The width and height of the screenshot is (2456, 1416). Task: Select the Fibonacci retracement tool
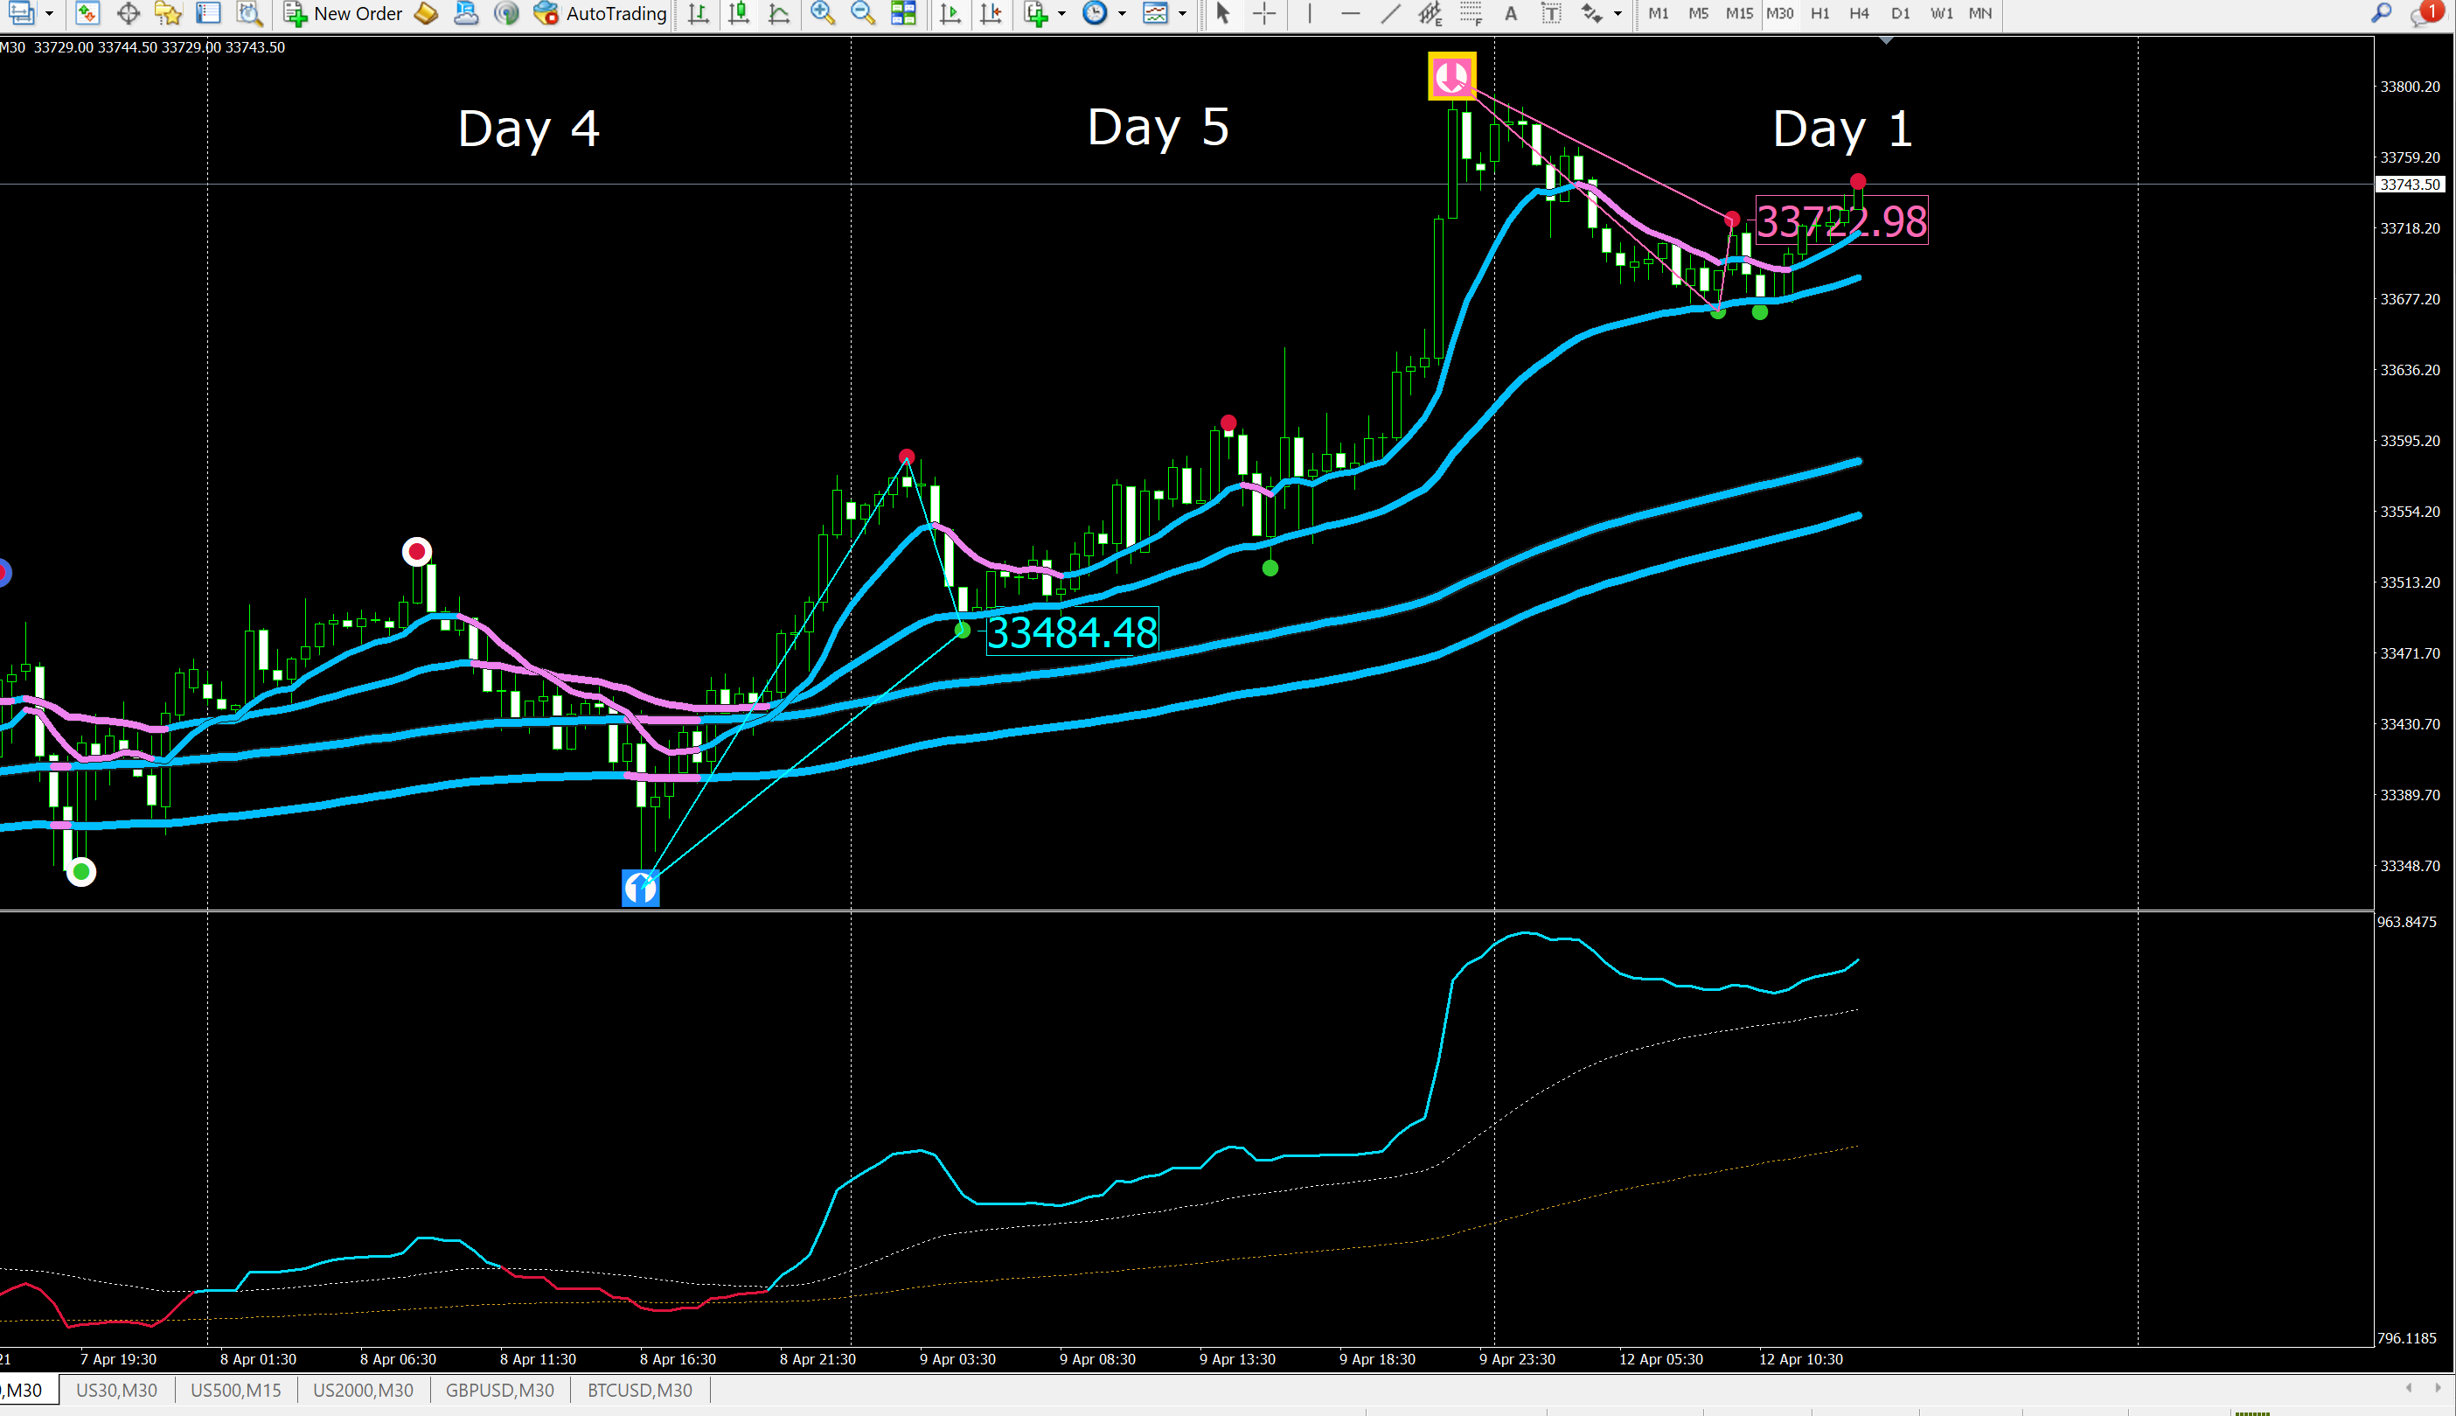(x=1471, y=14)
